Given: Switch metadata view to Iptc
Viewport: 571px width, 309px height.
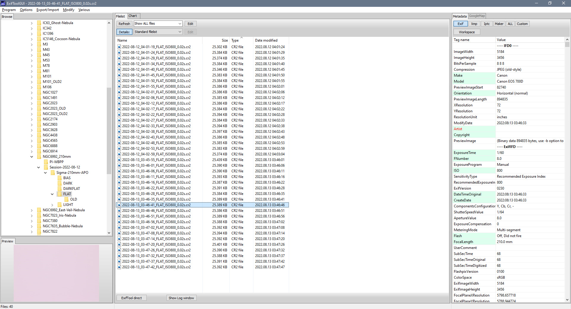Looking at the screenshot, I should (487, 24).
